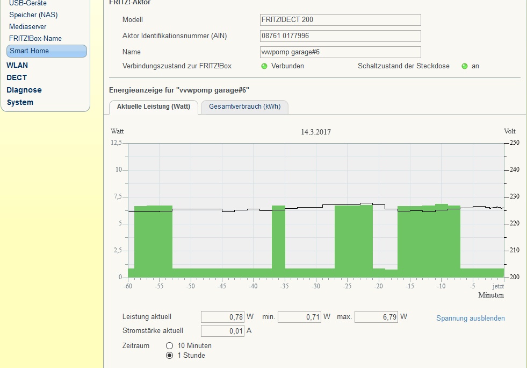Open System section in sidebar
Viewport: 527px width, 368px height.
[x=20, y=102]
